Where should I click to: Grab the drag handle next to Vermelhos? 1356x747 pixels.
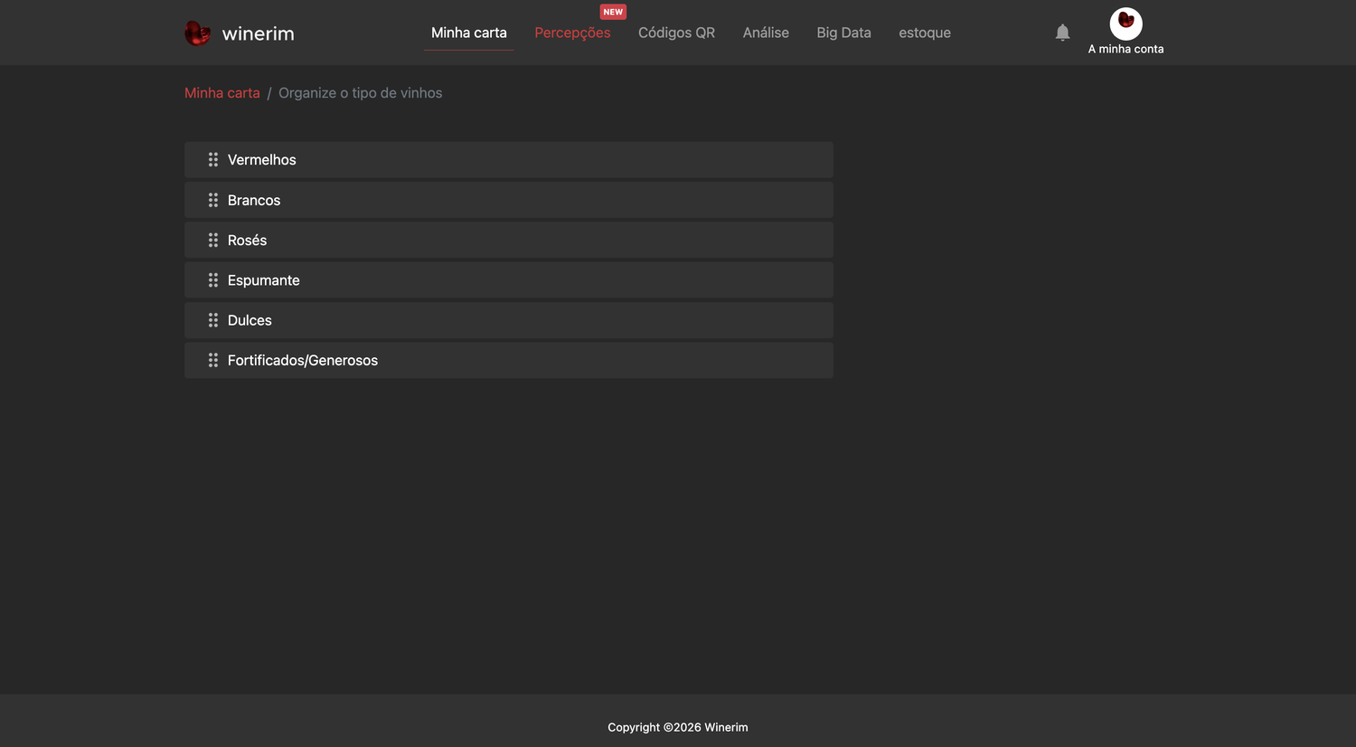(213, 159)
